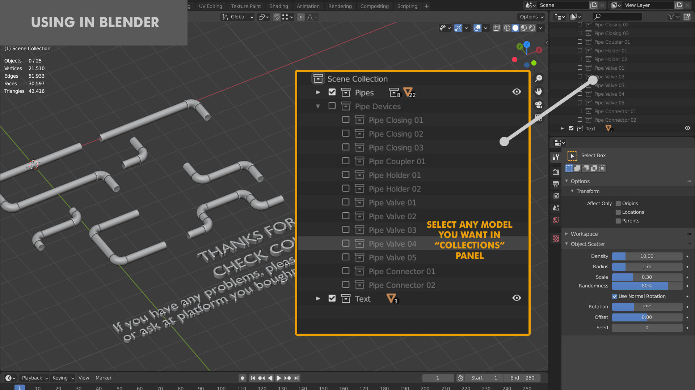The image size is (695, 390).
Task: Choose the Invert selection mode icon
Action: point(594,168)
